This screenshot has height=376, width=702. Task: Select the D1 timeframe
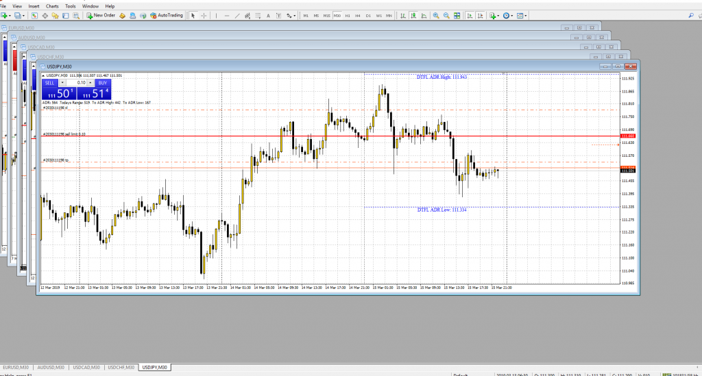click(368, 16)
